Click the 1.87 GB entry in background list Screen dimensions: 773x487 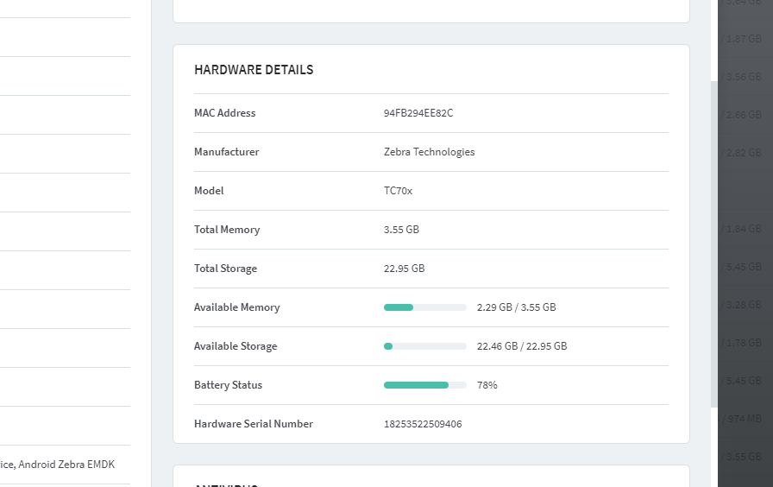[x=744, y=39]
